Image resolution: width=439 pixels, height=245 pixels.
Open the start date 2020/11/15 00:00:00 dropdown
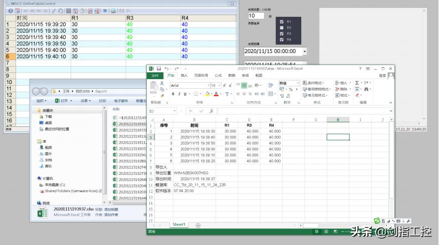[305, 52]
